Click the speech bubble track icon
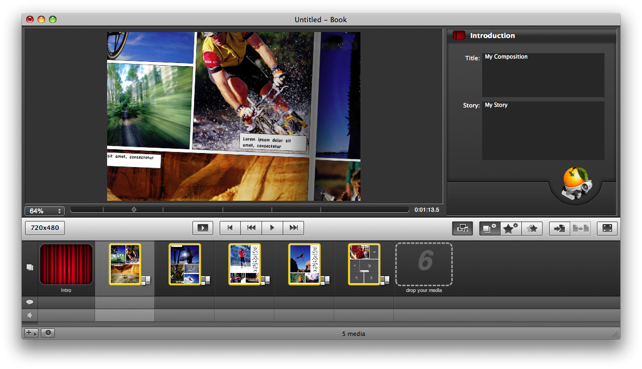Image resolution: width=642 pixels, height=369 pixels. pos(30,302)
